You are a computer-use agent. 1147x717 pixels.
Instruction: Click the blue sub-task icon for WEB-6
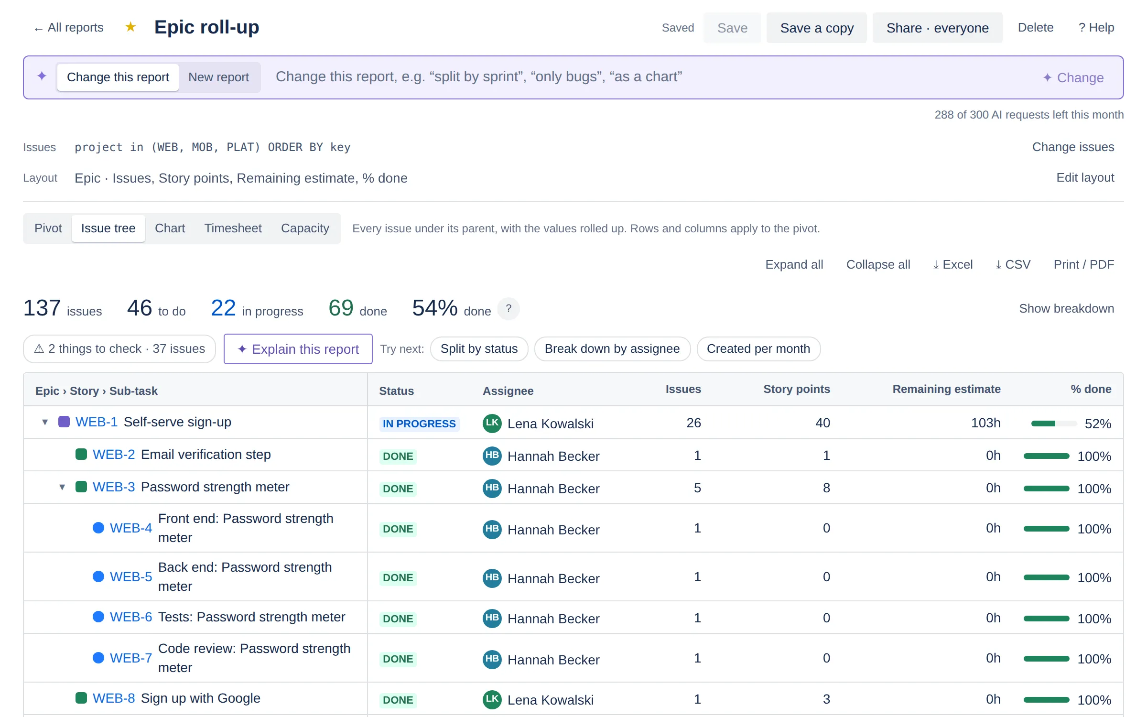click(x=98, y=617)
